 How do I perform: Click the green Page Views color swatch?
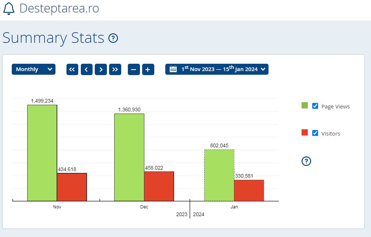coord(305,105)
